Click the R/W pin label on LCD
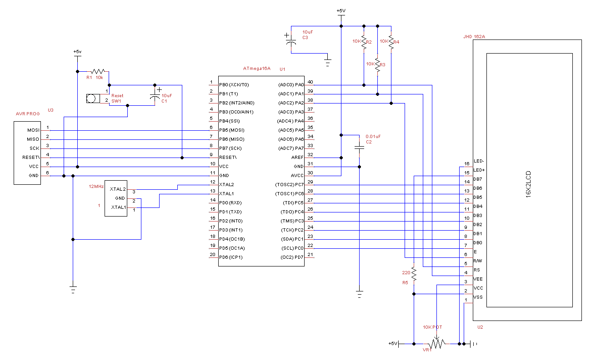This screenshot has height=360, width=596. (478, 261)
